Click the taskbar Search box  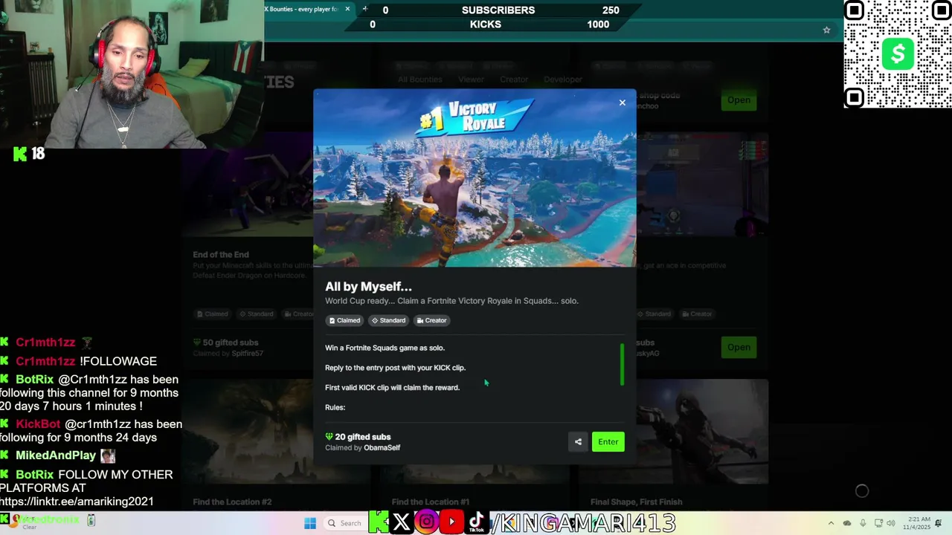345,523
